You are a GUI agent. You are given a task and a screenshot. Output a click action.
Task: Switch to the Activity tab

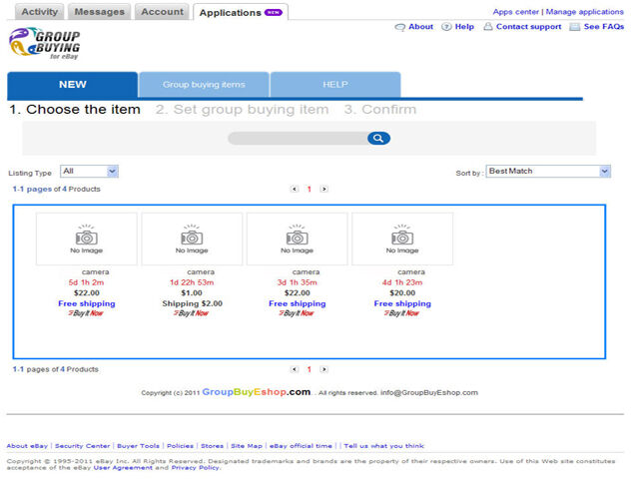pyautogui.click(x=40, y=12)
